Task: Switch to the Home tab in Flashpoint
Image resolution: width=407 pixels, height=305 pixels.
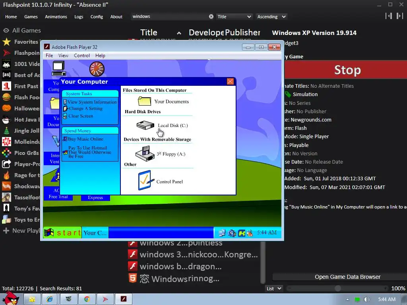Action: pos(11,17)
